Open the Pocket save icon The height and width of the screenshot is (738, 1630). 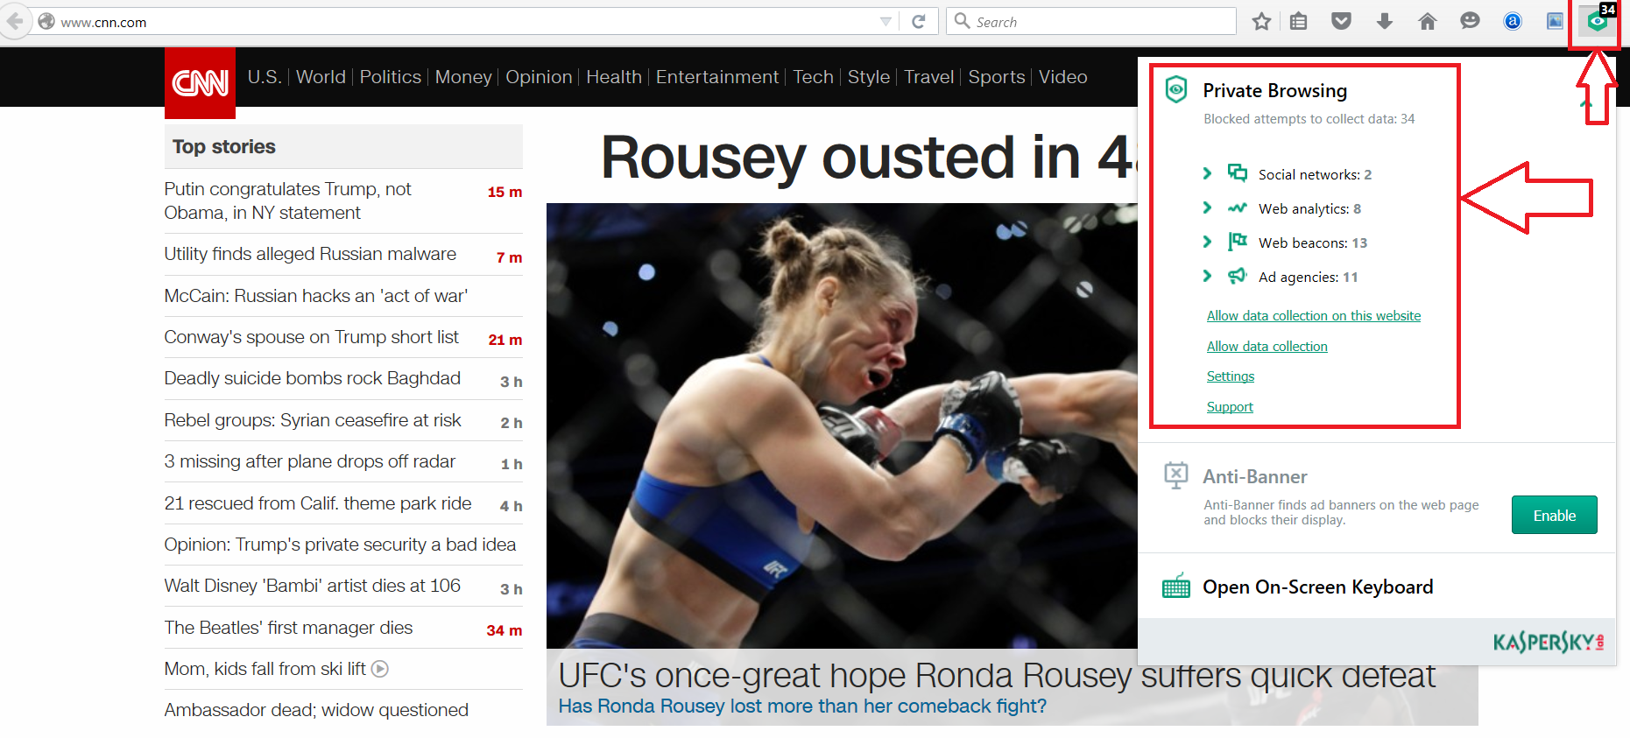pos(1341,22)
